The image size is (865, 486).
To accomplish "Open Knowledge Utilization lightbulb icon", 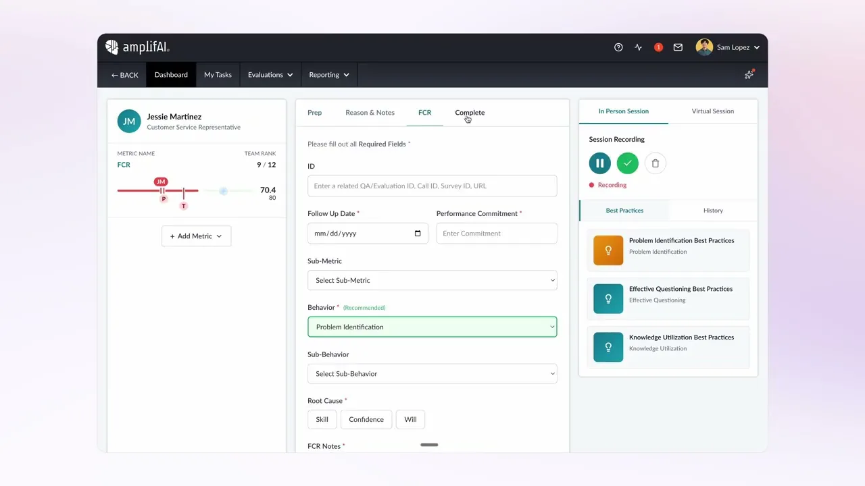I will pos(608,348).
